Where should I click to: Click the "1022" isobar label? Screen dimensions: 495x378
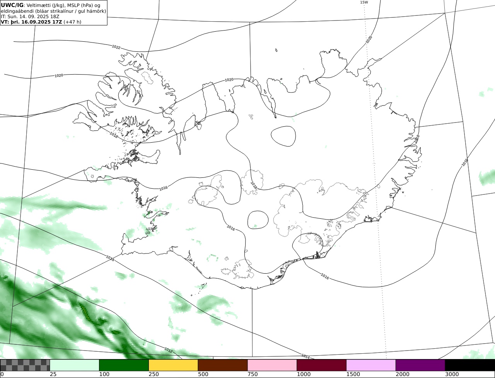[x=116, y=47]
